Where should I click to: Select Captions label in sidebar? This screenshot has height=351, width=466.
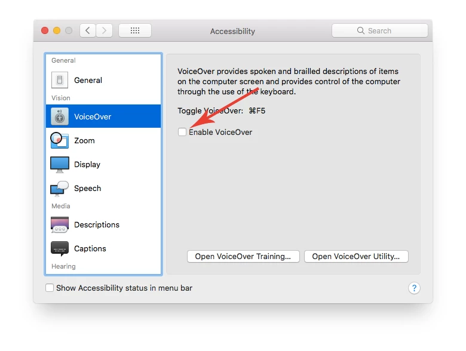(90, 248)
